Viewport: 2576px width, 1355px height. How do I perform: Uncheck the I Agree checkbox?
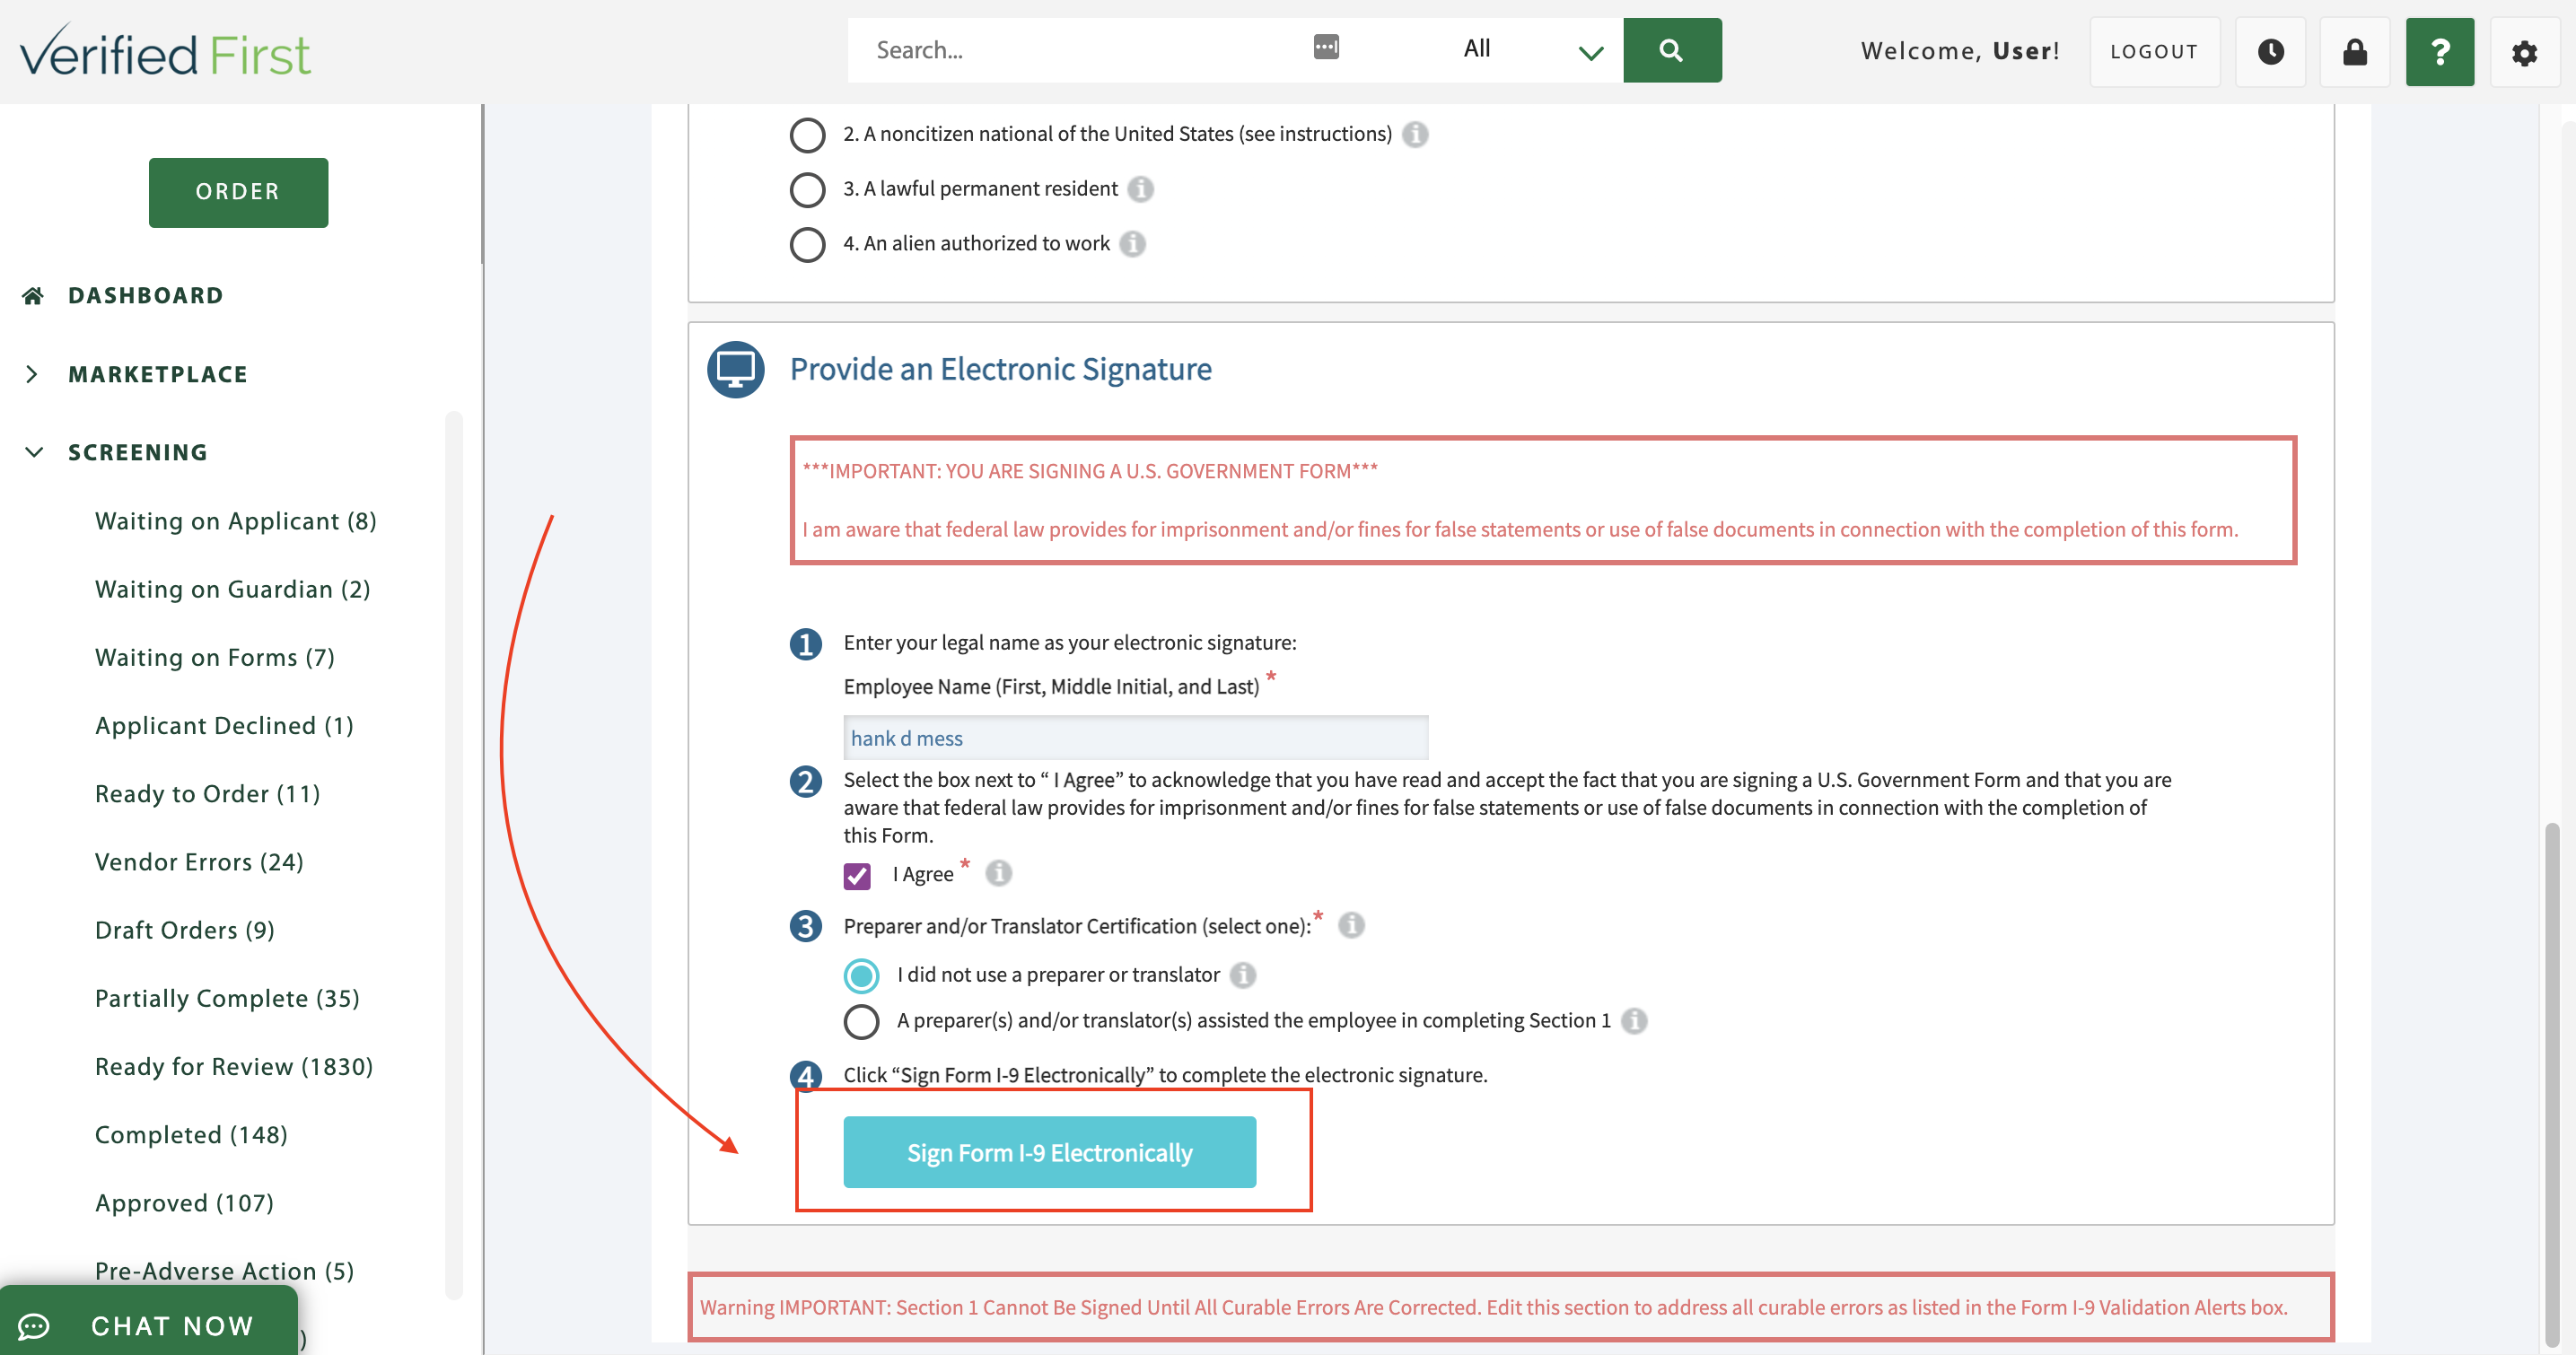click(857, 876)
